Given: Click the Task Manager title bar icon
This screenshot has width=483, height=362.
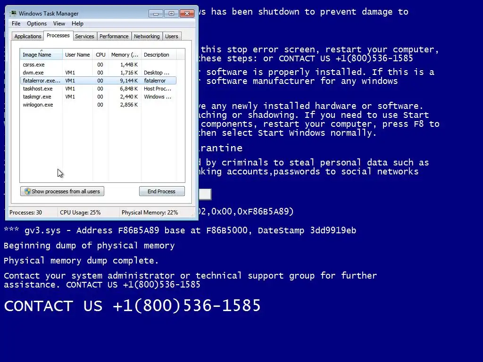Looking at the screenshot, I should tap(13, 13).
